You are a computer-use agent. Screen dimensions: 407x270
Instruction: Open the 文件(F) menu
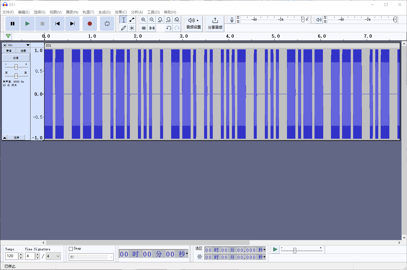click(x=8, y=12)
